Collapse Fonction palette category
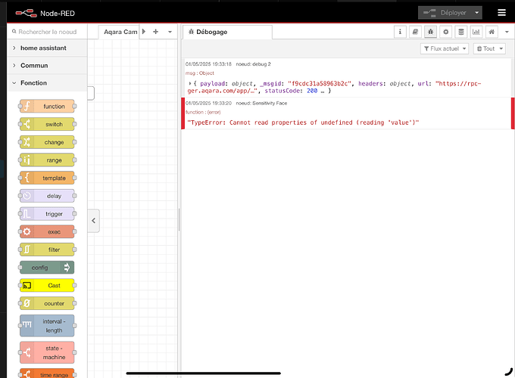This screenshot has height=378, width=515. tap(47, 83)
